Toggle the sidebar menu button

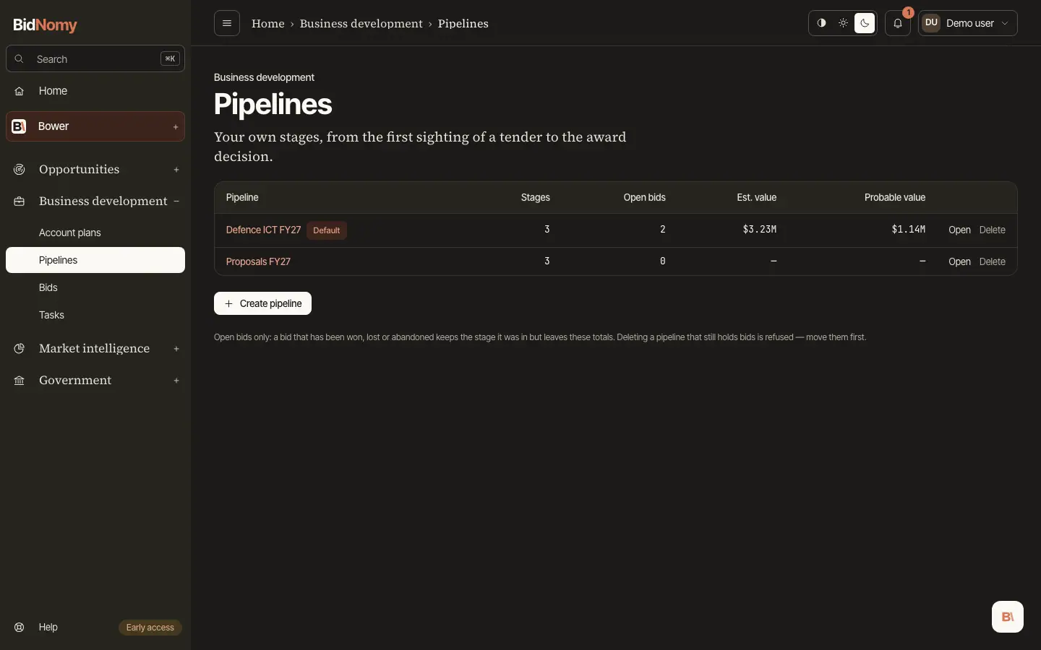pyautogui.click(x=227, y=23)
